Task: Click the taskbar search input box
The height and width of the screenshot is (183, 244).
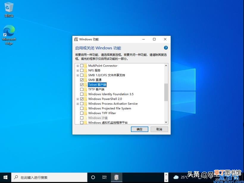Action: [49, 177]
